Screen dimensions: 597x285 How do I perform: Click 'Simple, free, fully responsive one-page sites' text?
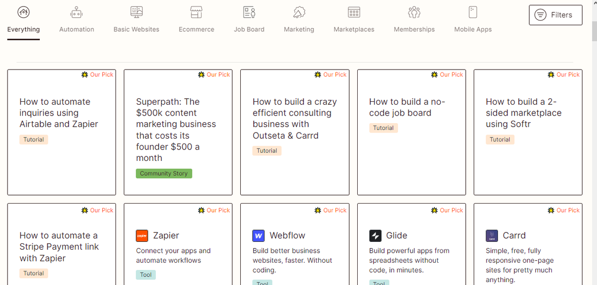[x=519, y=265]
